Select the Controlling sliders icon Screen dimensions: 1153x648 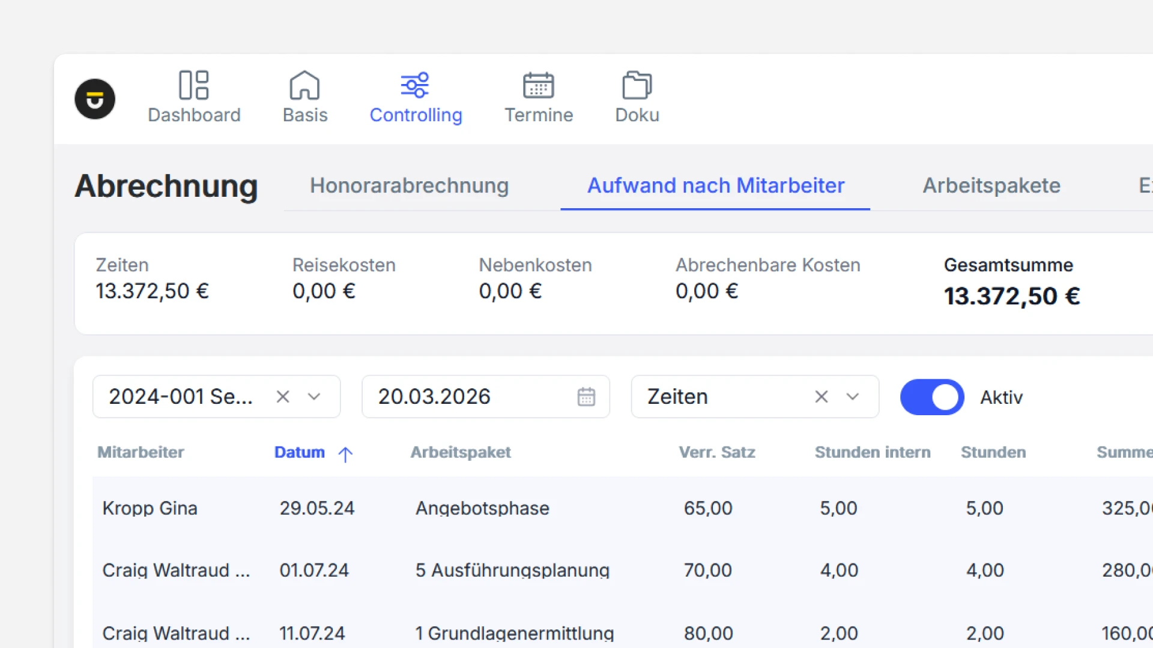415,85
